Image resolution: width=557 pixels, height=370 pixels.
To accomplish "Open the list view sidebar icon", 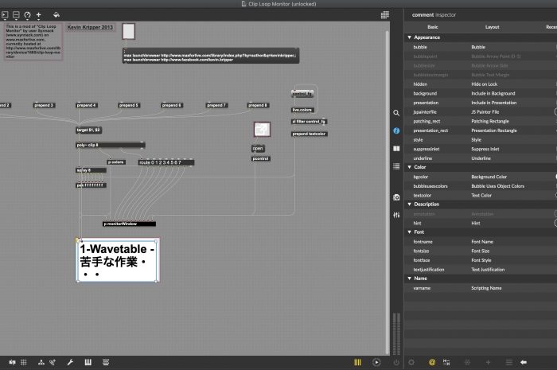I will point(396,166).
